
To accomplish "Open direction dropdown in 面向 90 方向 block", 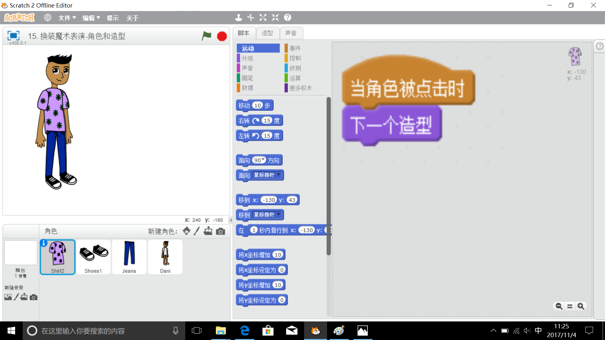I will 263,160.
